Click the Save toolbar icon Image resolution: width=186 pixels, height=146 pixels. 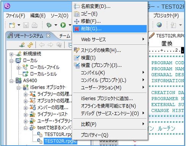[x=26, y=25]
